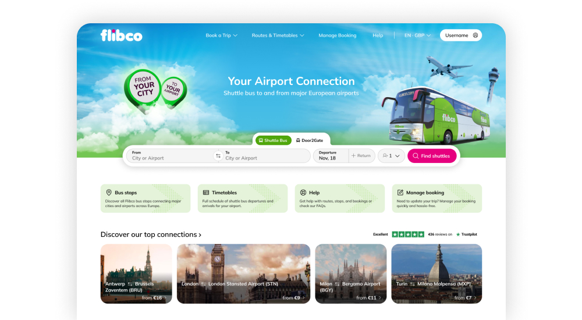Click the user profile icon
The width and height of the screenshot is (582, 320).
coord(475,35)
